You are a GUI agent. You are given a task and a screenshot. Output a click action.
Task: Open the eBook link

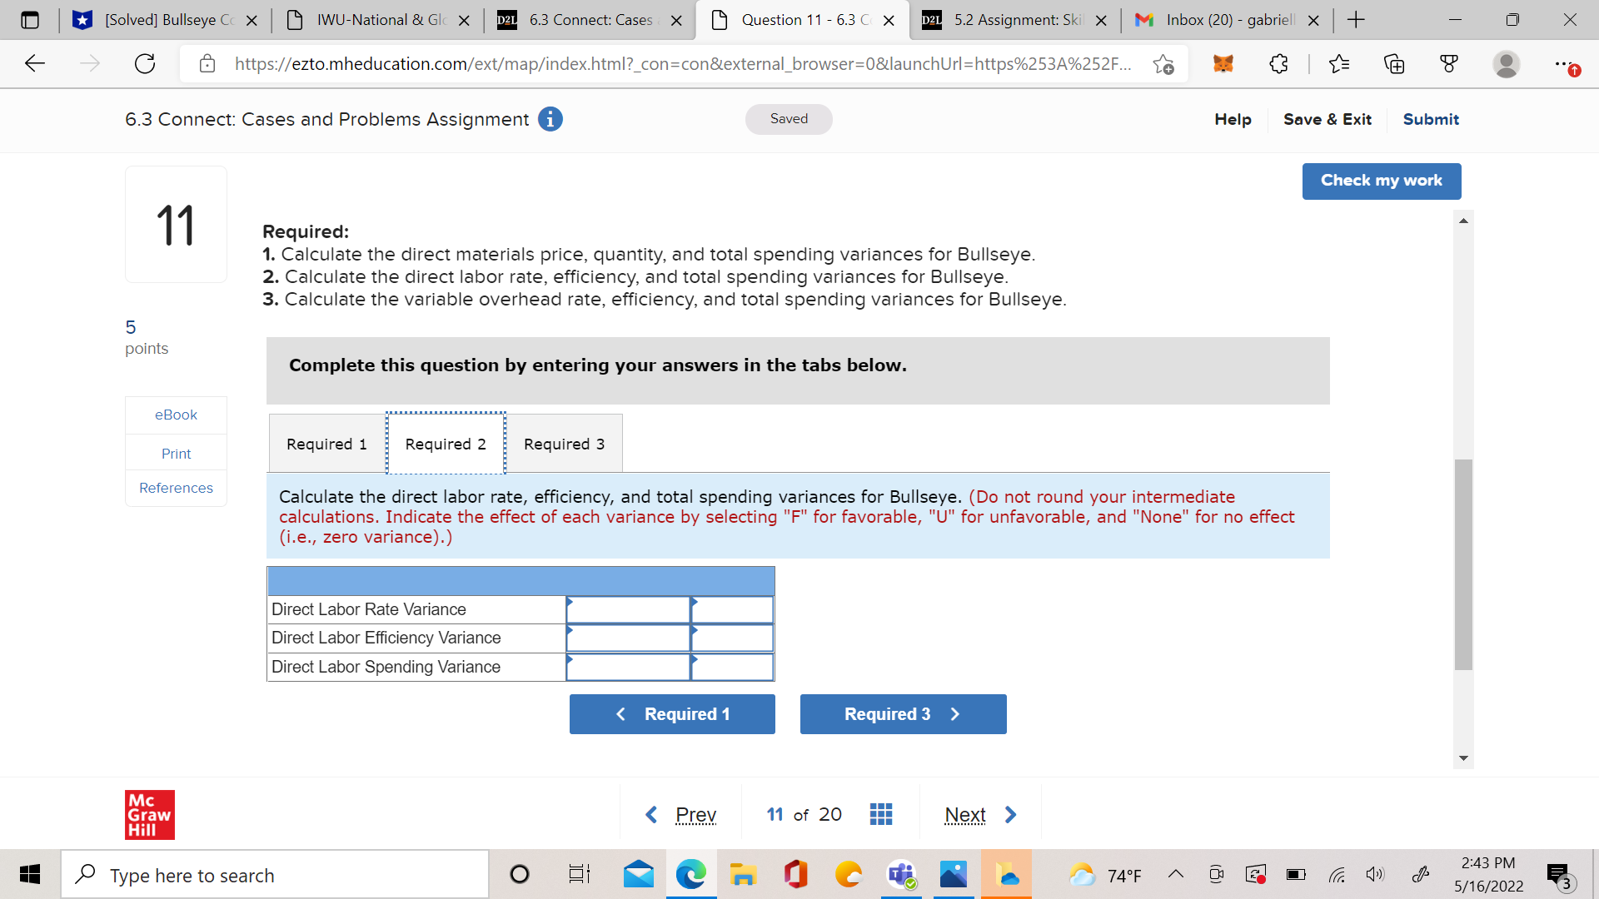176,415
